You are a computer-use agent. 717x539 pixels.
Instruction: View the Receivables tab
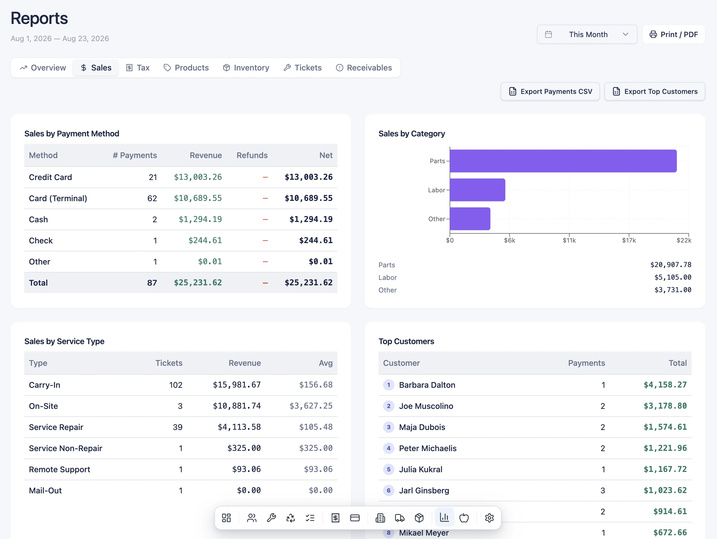pos(364,68)
